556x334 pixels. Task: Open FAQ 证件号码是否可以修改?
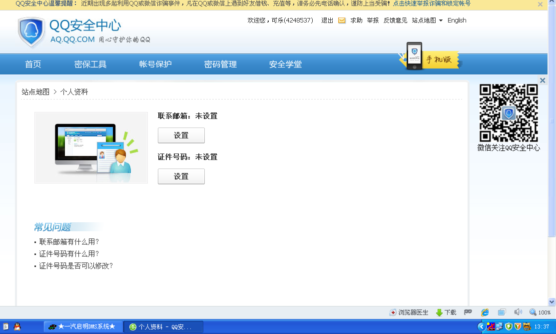pos(76,266)
